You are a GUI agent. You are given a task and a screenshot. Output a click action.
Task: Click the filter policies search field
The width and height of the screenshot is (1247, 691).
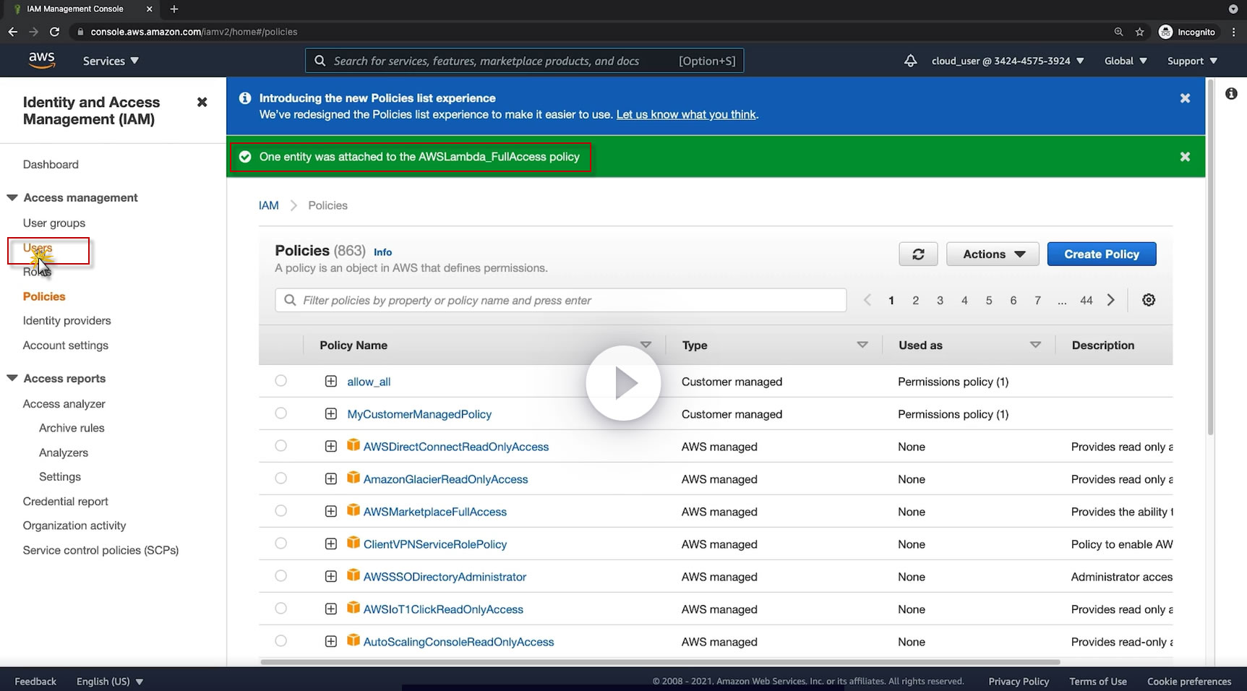560,300
